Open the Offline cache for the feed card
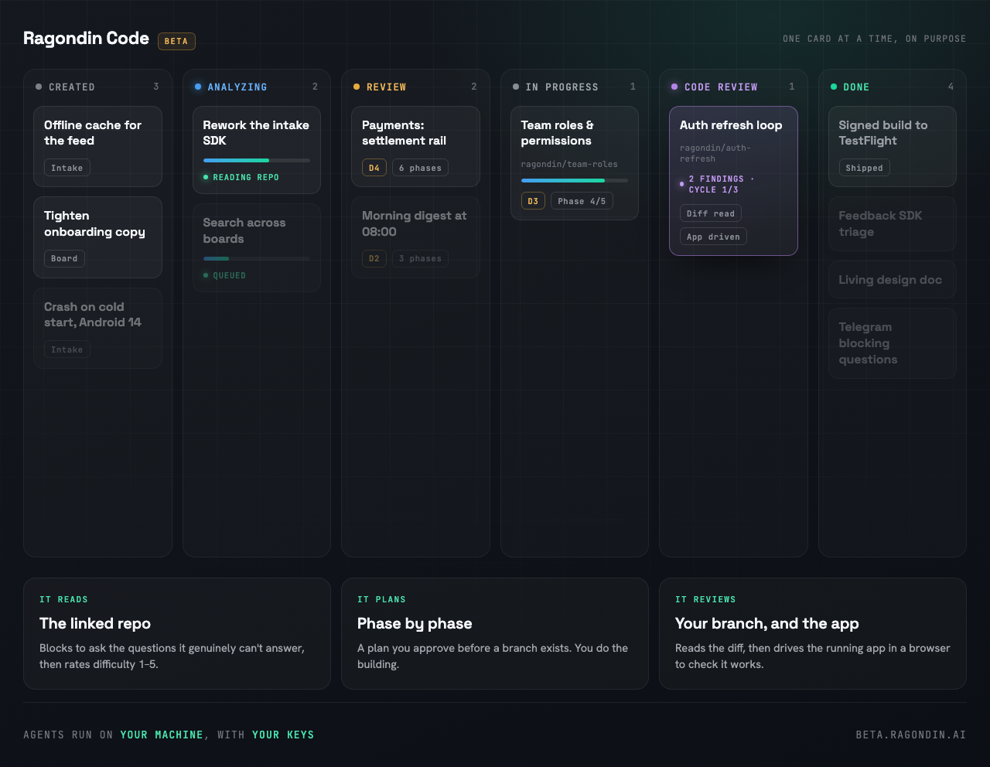The width and height of the screenshot is (990, 767). pos(97,146)
